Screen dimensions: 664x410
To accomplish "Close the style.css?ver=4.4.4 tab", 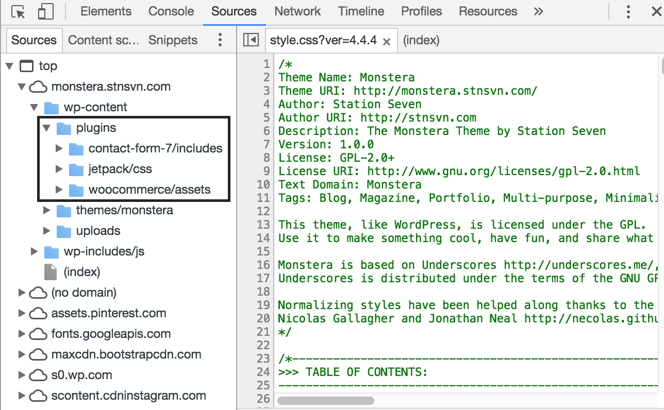I will tap(387, 40).
